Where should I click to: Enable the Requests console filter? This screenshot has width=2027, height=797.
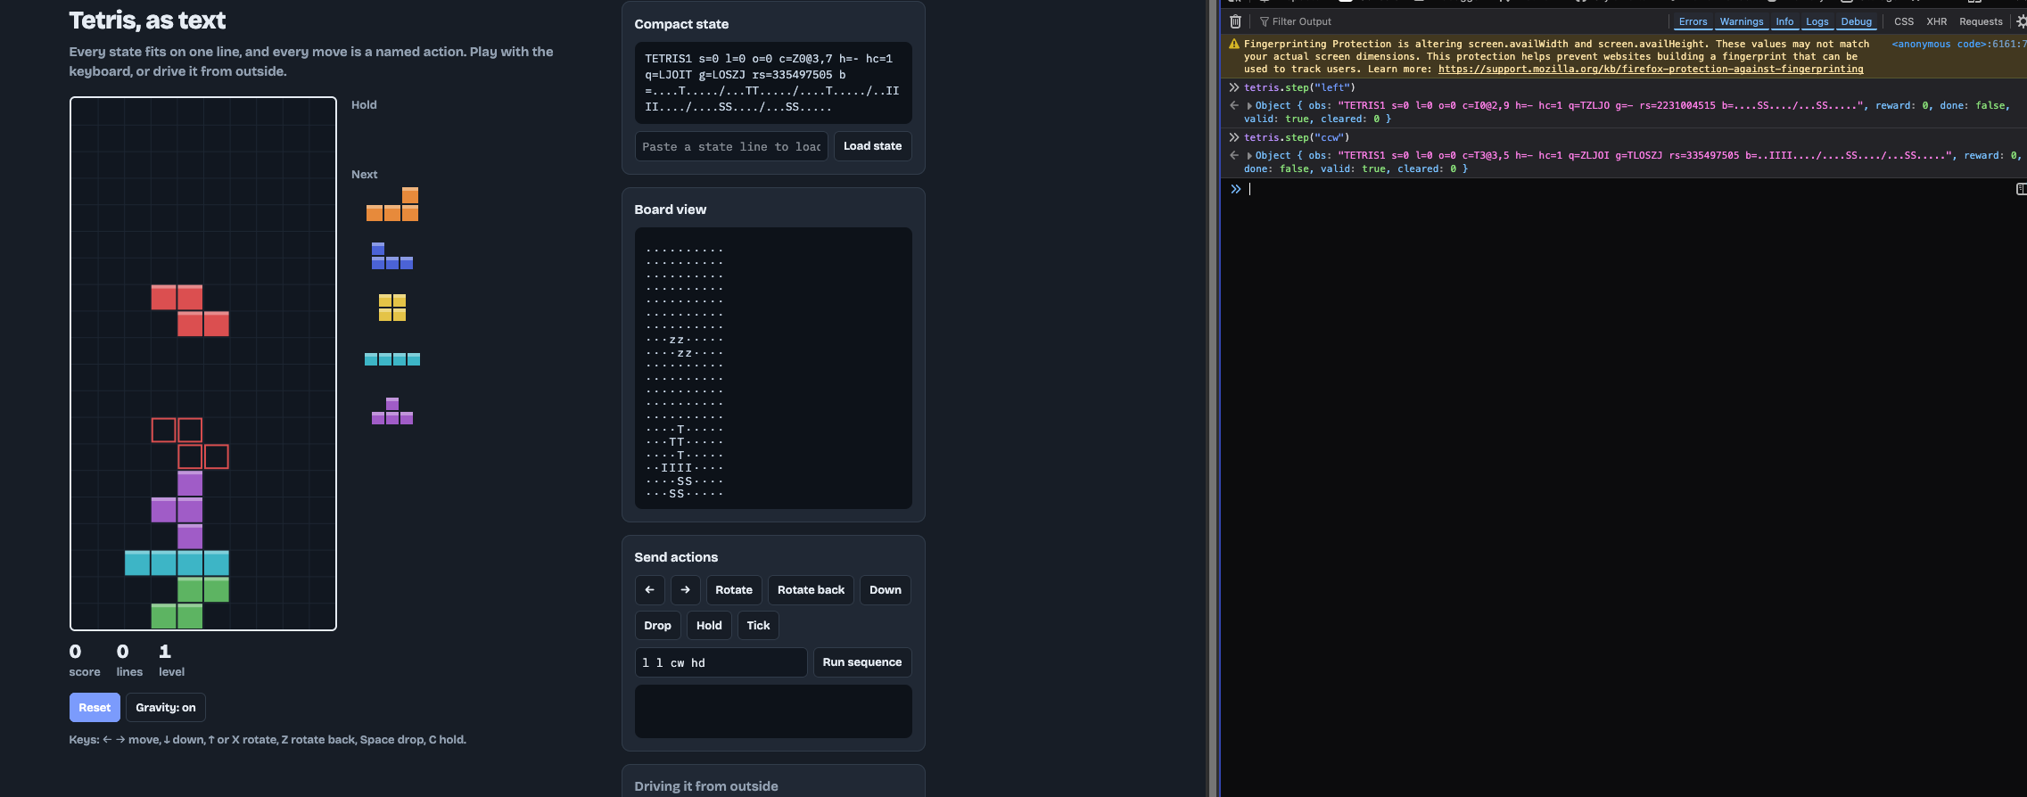click(x=1981, y=21)
